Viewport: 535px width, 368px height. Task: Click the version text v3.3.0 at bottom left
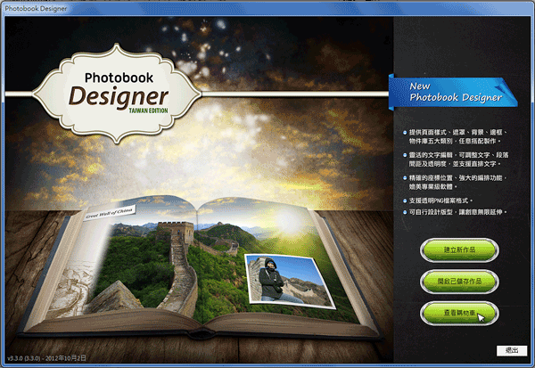pos(46,358)
